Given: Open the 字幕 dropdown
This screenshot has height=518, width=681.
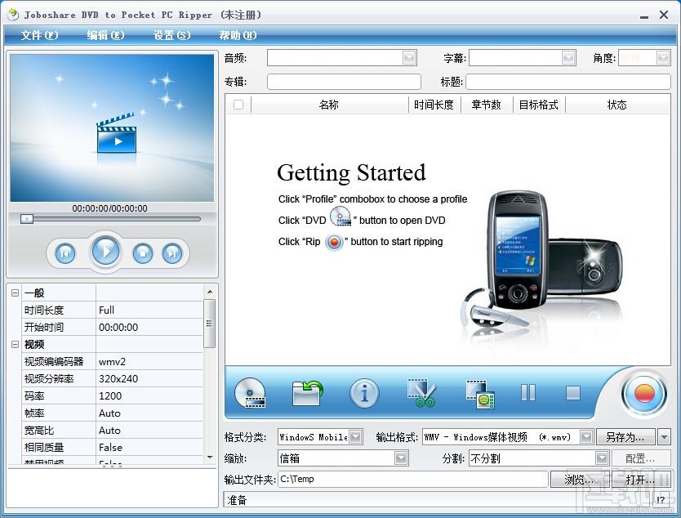Looking at the screenshot, I should [568, 58].
